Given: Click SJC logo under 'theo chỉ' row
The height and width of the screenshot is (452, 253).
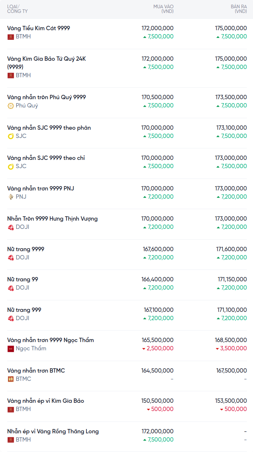Looking at the screenshot, I should coord(11,166).
